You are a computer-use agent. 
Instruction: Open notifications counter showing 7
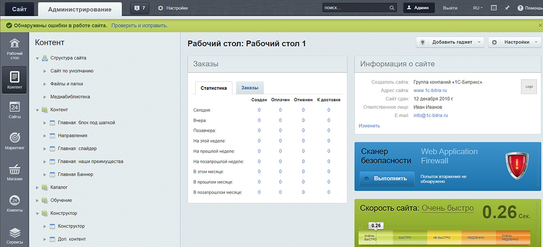(x=140, y=8)
